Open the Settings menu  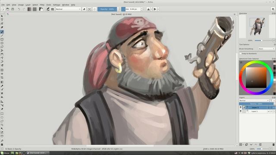click(56, 5)
